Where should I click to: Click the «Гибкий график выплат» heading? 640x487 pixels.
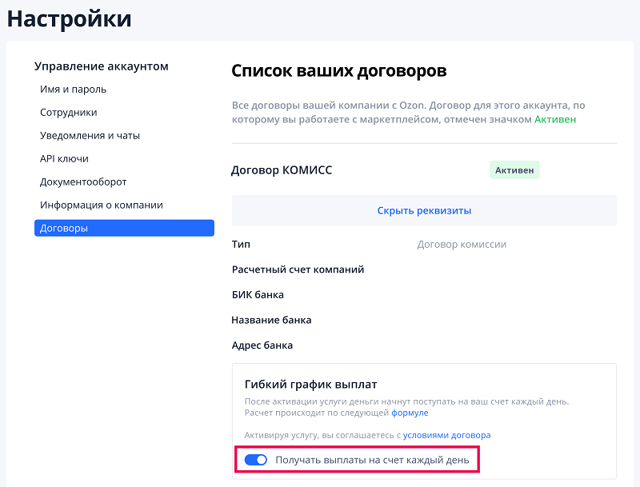(x=310, y=385)
